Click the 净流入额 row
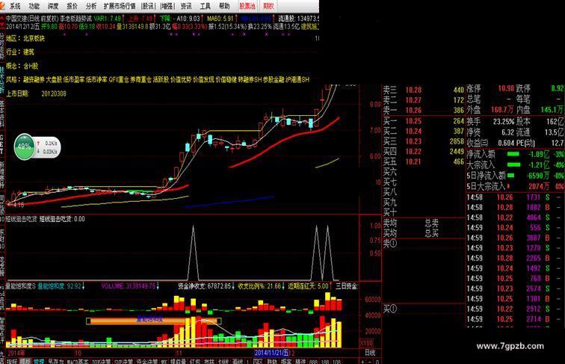 [515, 155]
